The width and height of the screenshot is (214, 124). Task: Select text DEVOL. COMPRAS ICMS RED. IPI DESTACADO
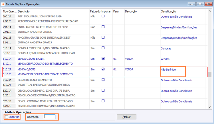[x=45, y=101]
